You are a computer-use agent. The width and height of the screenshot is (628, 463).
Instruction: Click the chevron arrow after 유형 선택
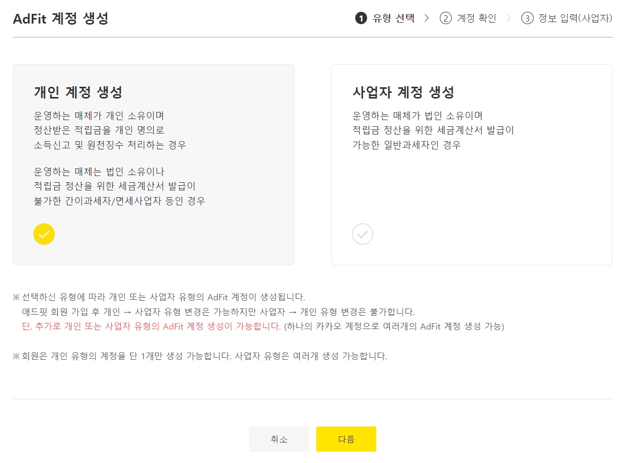click(x=427, y=18)
